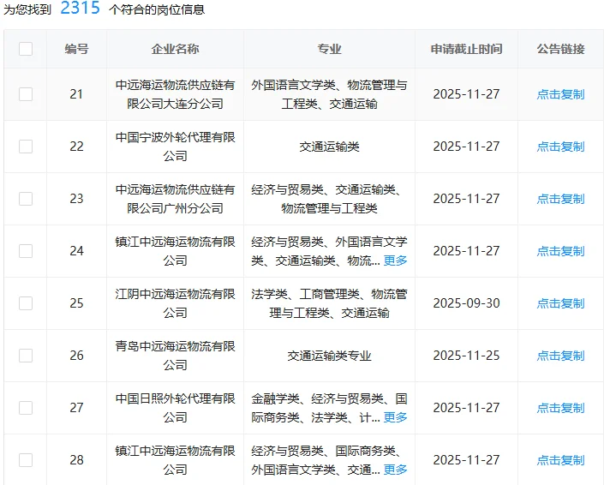Copy announcement link in row 25
Image resolution: width=604 pixels, height=485 pixels.
click(561, 303)
